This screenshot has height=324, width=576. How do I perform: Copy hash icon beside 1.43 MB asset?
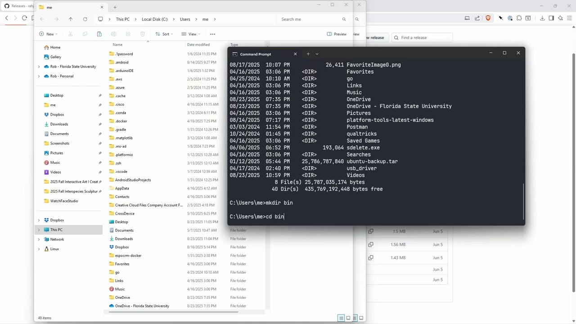371,257
